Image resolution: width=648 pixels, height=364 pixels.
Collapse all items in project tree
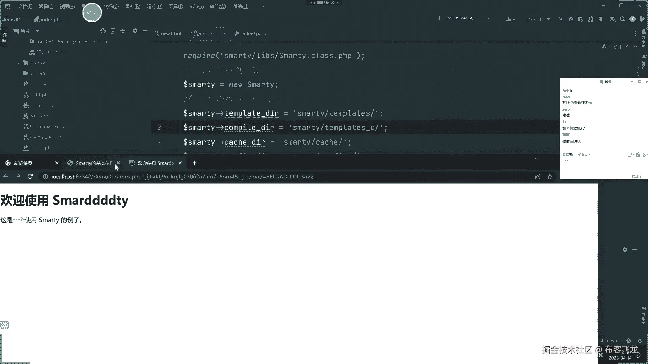(123, 31)
